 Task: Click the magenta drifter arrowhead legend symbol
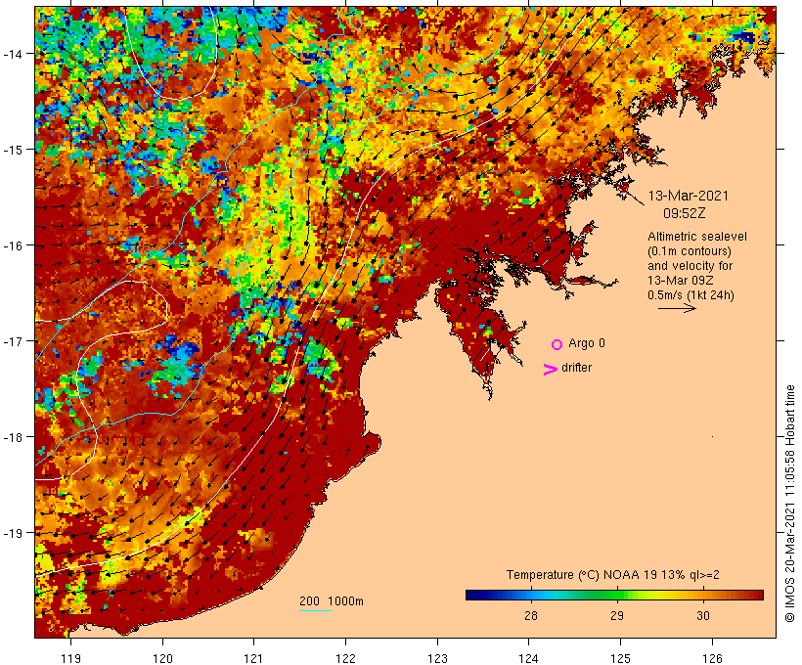[551, 370]
